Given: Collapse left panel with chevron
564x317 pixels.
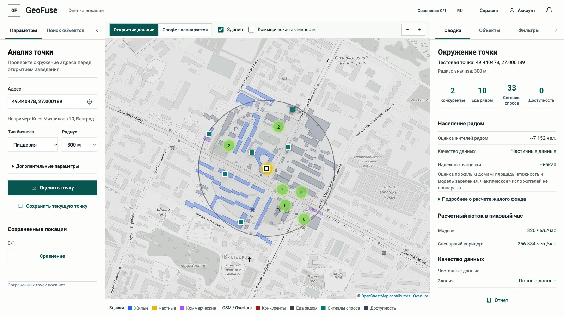Looking at the screenshot, I should point(97,30).
